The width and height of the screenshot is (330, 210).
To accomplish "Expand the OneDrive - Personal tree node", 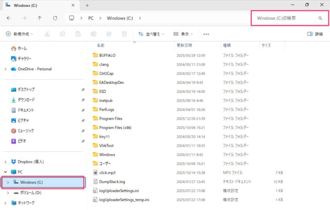I will [x=5, y=69].
